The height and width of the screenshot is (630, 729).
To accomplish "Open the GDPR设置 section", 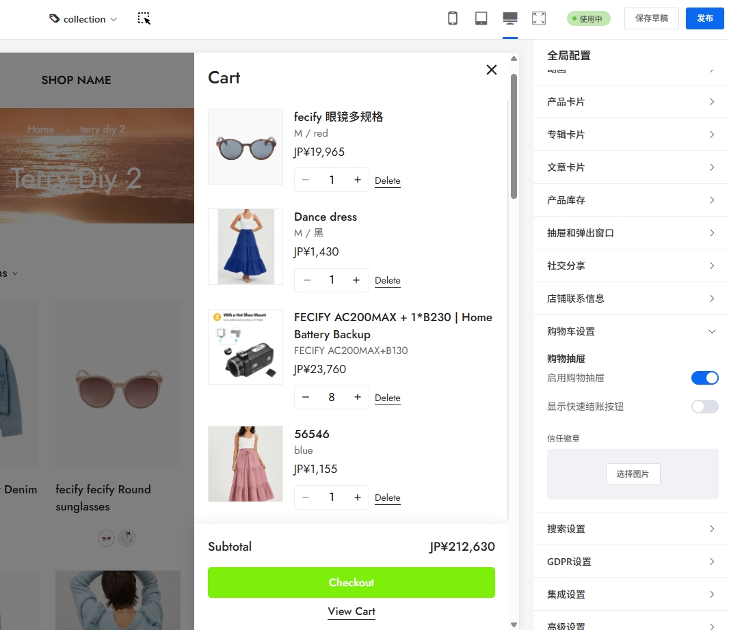I will click(630, 562).
